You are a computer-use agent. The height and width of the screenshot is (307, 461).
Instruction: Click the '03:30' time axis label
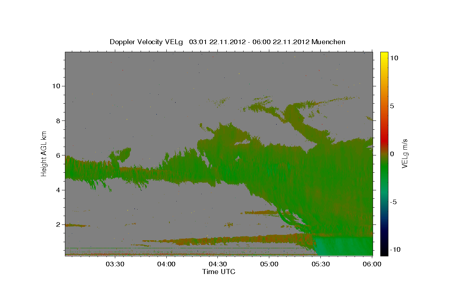point(114,264)
